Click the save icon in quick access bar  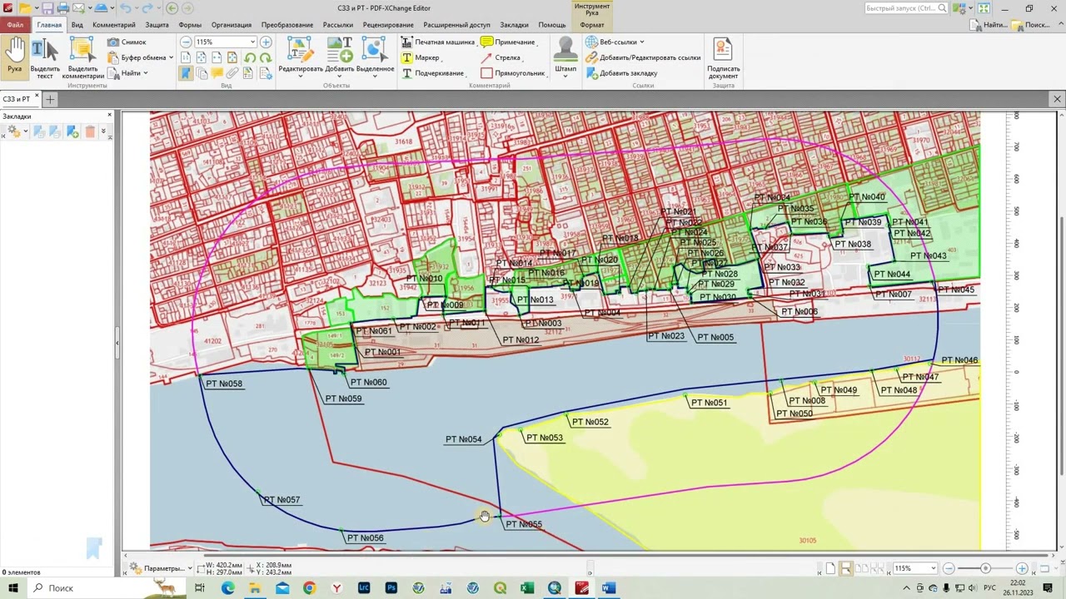(x=47, y=8)
